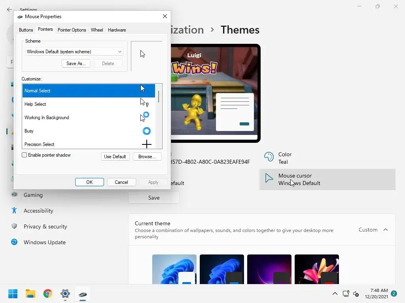Select Help Select pointer row
Screen dimensions: 405x303
click(89, 104)
